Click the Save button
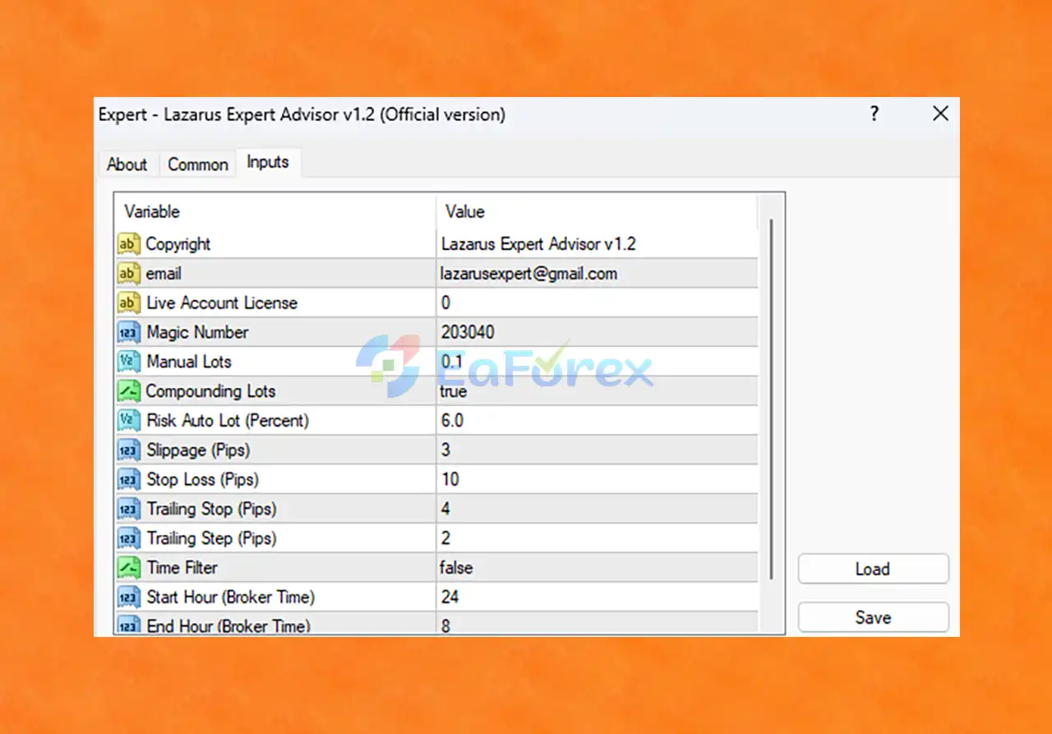Screen dimensions: 1052x734 coord(873,617)
